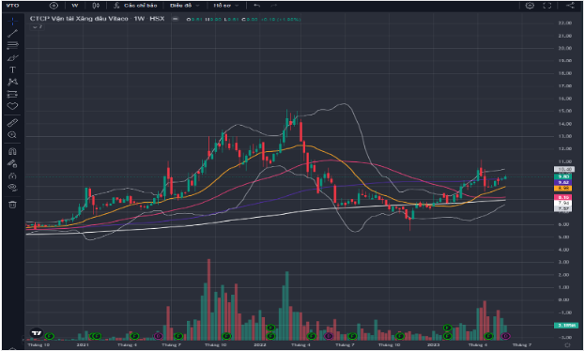Click the 10.00 price label tag
The image size is (585, 351).
563,169
